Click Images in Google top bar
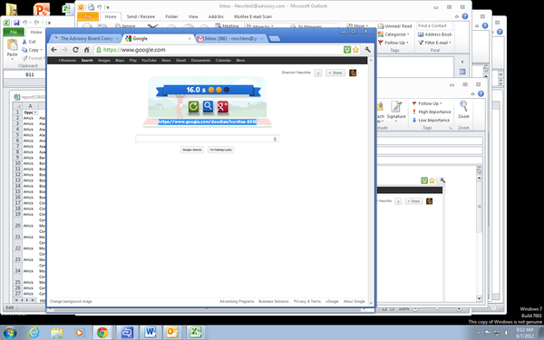 [x=103, y=61]
